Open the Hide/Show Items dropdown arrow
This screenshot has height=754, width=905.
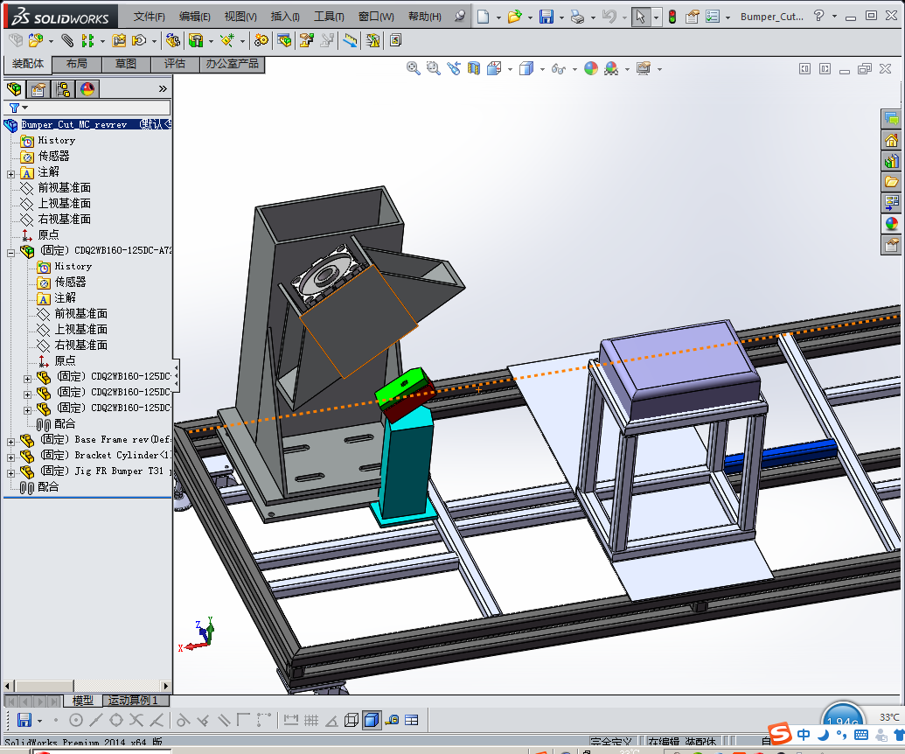pyautogui.click(x=574, y=69)
